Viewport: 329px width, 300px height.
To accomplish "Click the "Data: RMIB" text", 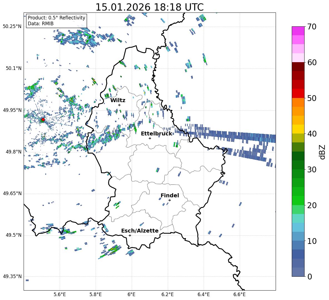I will click(41, 24).
